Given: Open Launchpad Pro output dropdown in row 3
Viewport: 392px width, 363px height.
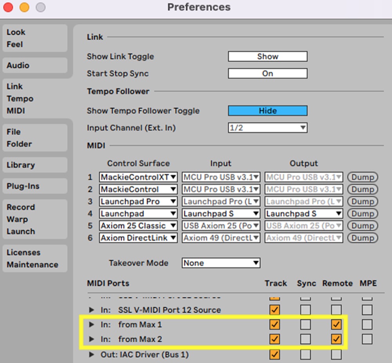Looking at the screenshot, I should coord(304,201).
